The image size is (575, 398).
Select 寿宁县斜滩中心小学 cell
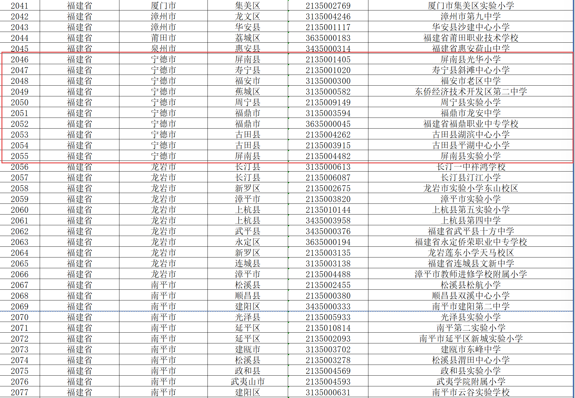pyautogui.click(x=471, y=70)
